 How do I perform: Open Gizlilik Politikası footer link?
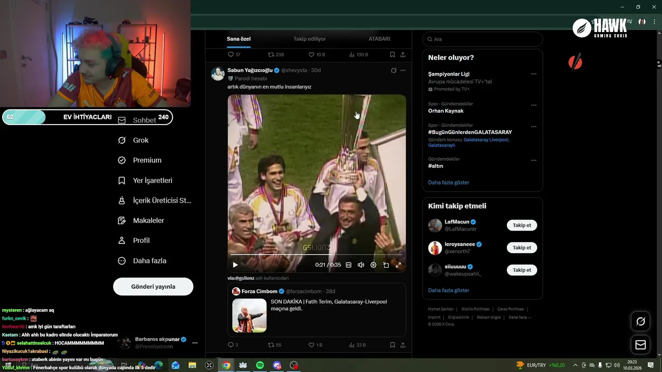click(x=475, y=309)
